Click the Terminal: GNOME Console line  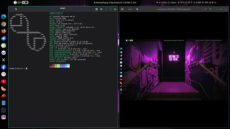click(x=61, y=38)
